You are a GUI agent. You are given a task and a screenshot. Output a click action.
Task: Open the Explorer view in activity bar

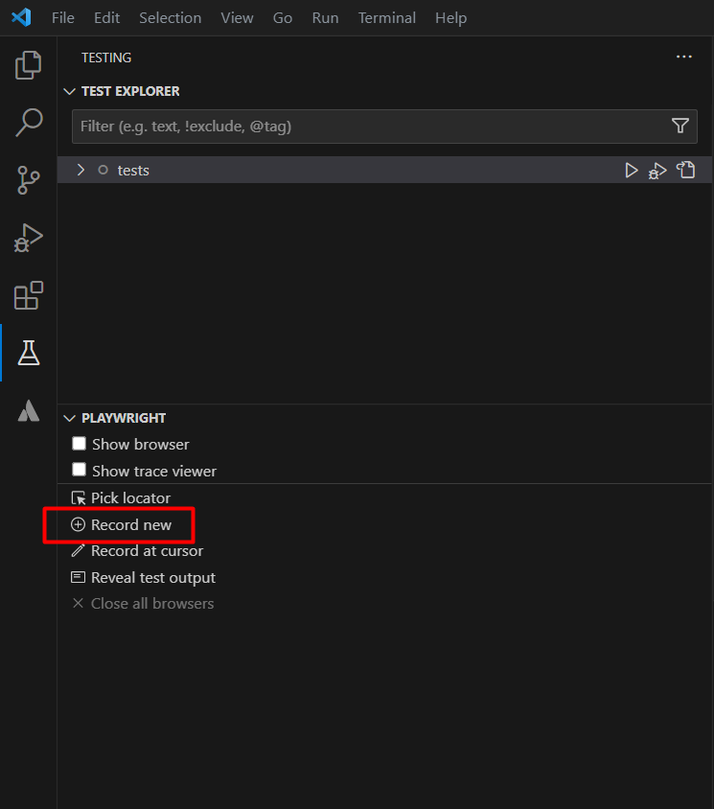coord(29,65)
